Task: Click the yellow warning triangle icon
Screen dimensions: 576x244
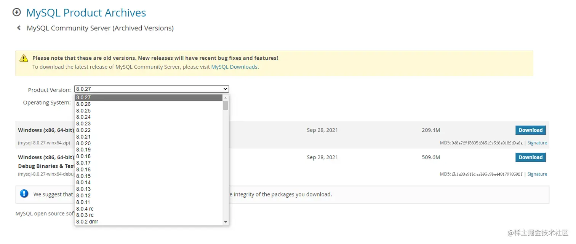Action: (24, 58)
